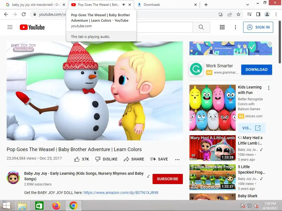Open the YouTube apps grid icon
Viewport: 282px width, 211px height.
[x=222, y=27]
